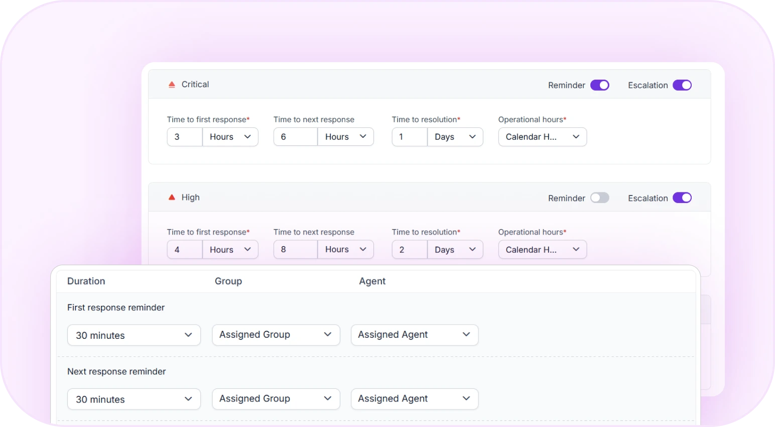Open Next response reminder 30 minutes dropdown

134,399
